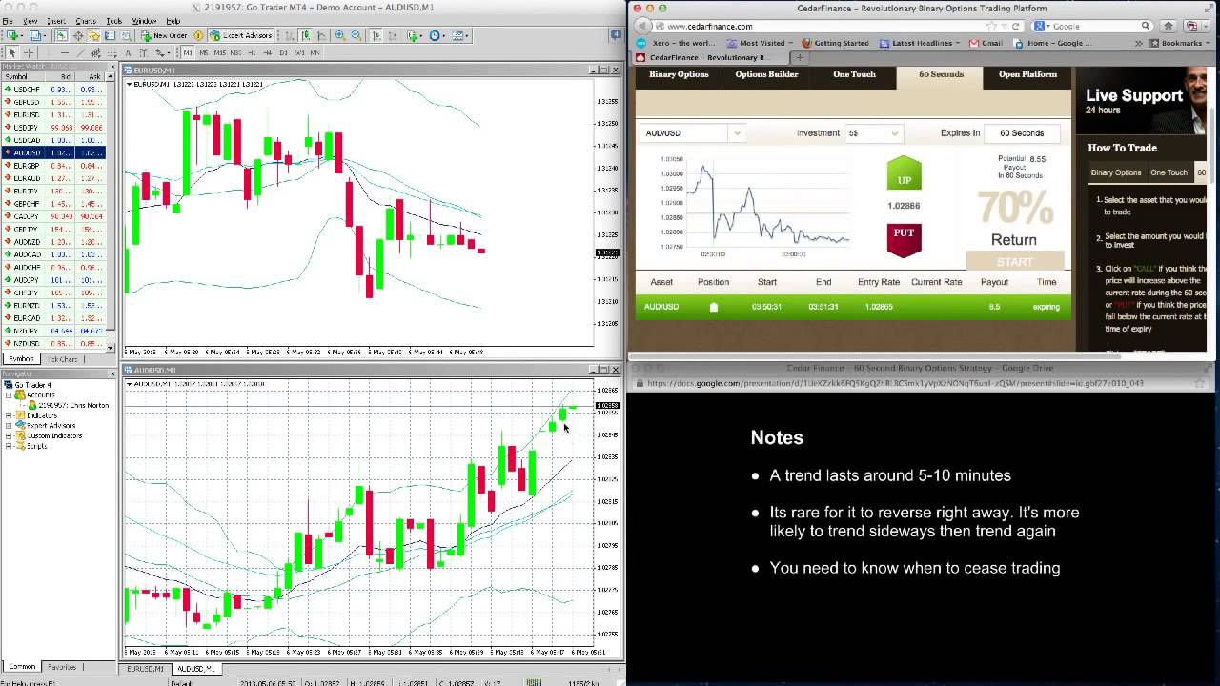Open a new browser tab with plus button
Image resolution: width=1220 pixels, height=686 pixels.
coord(799,57)
